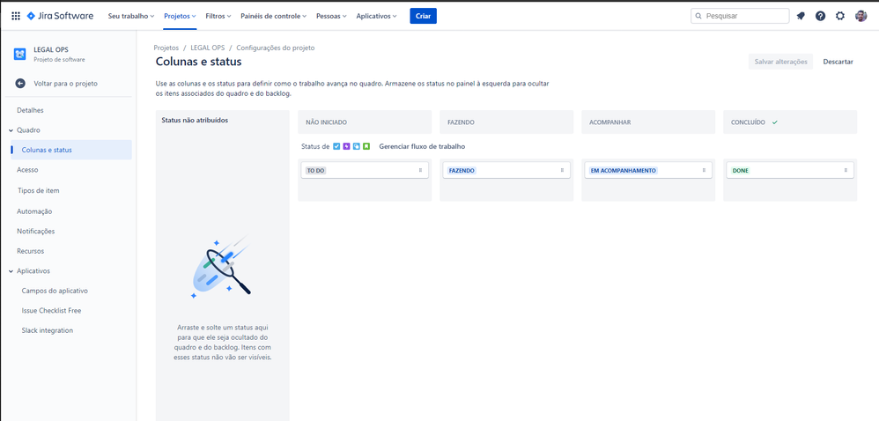Select the FAZENDO status card
The width and height of the screenshot is (879, 421).
[x=506, y=170]
